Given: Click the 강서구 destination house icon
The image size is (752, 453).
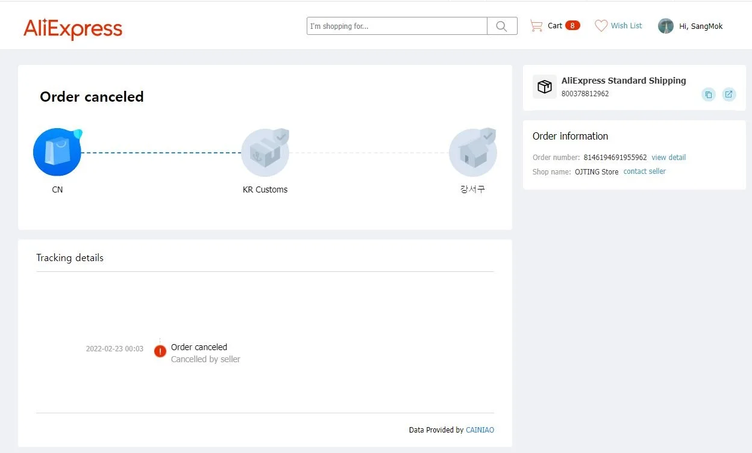Looking at the screenshot, I should pyautogui.click(x=473, y=152).
